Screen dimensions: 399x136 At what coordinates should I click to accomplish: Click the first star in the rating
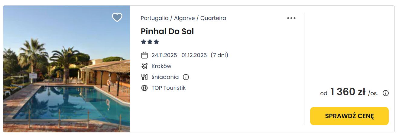(x=144, y=42)
